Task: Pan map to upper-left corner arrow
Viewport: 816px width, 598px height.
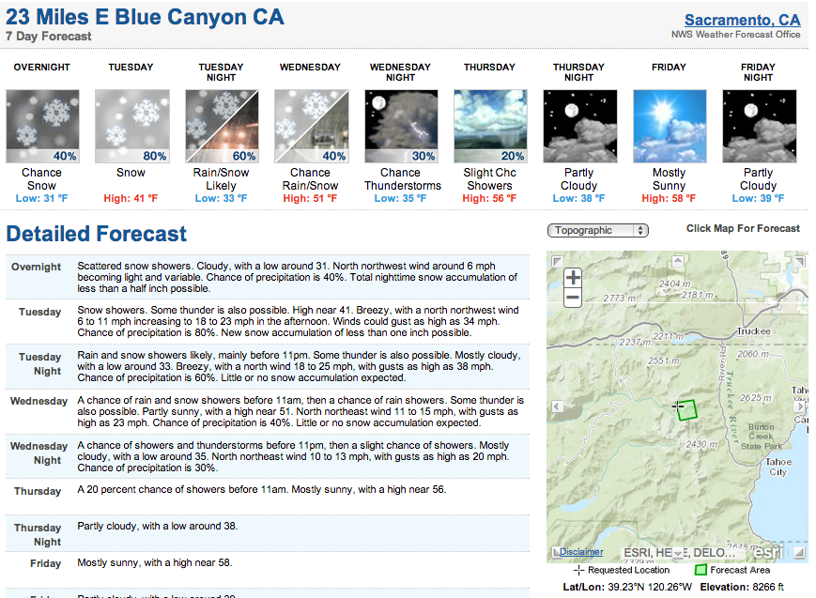Action: pyautogui.click(x=558, y=261)
